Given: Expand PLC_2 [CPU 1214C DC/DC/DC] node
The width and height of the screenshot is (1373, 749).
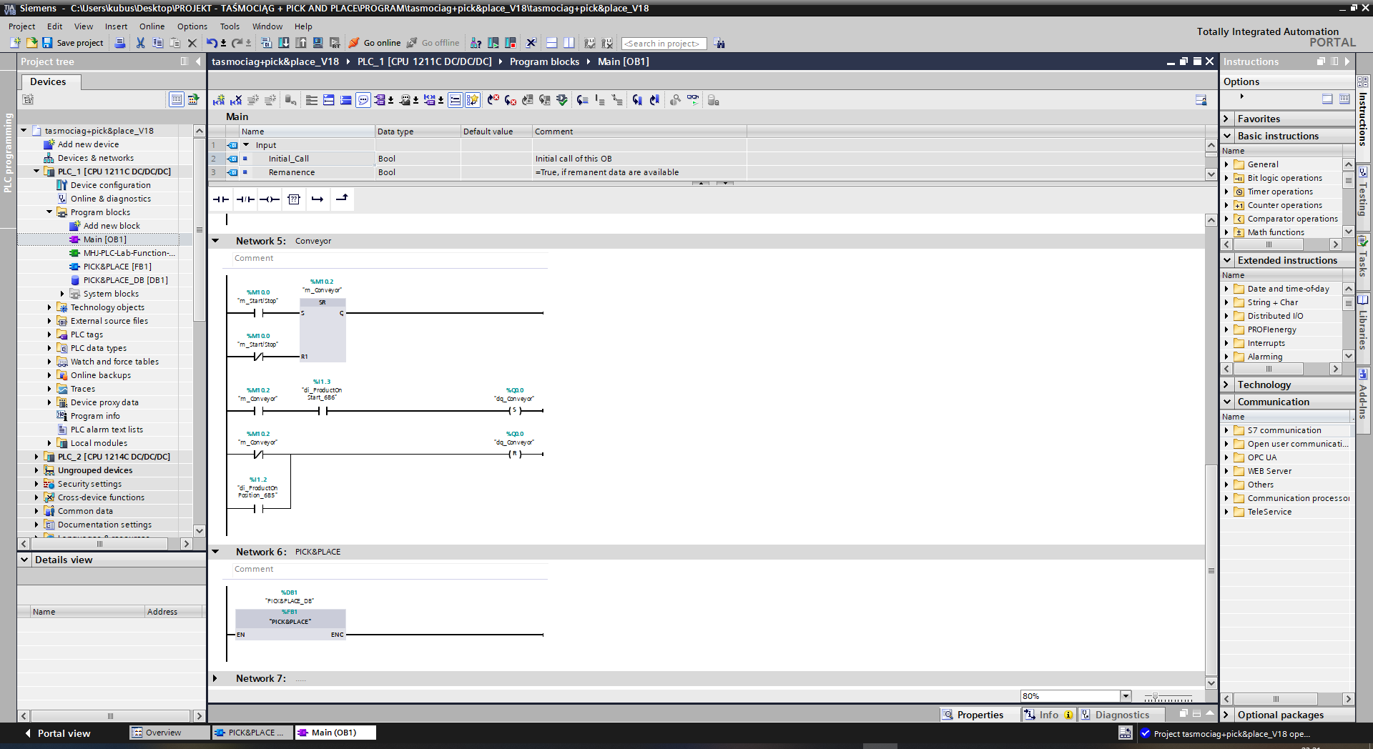Looking at the screenshot, I should click(x=36, y=457).
